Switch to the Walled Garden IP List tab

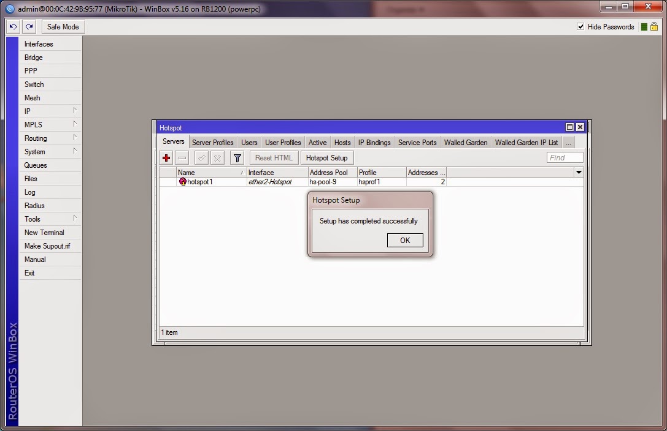click(526, 143)
